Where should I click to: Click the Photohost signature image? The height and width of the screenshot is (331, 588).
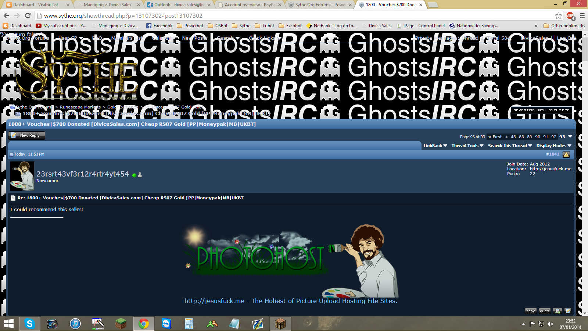[x=291, y=260]
